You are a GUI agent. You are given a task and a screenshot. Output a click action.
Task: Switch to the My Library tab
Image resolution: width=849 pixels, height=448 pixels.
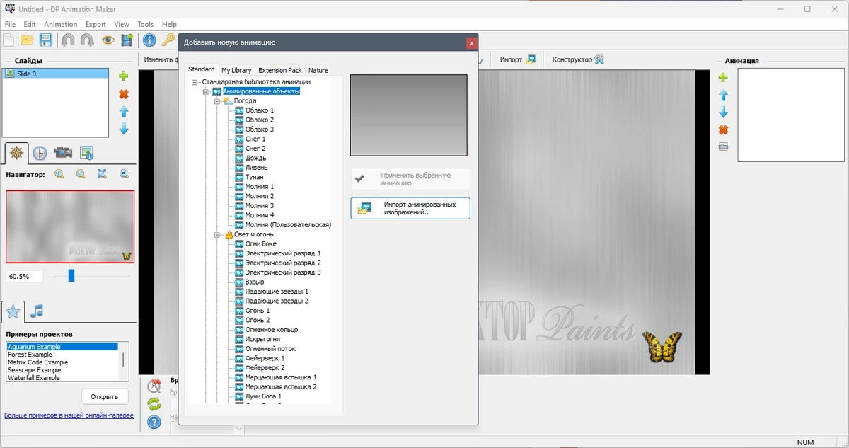pos(236,70)
